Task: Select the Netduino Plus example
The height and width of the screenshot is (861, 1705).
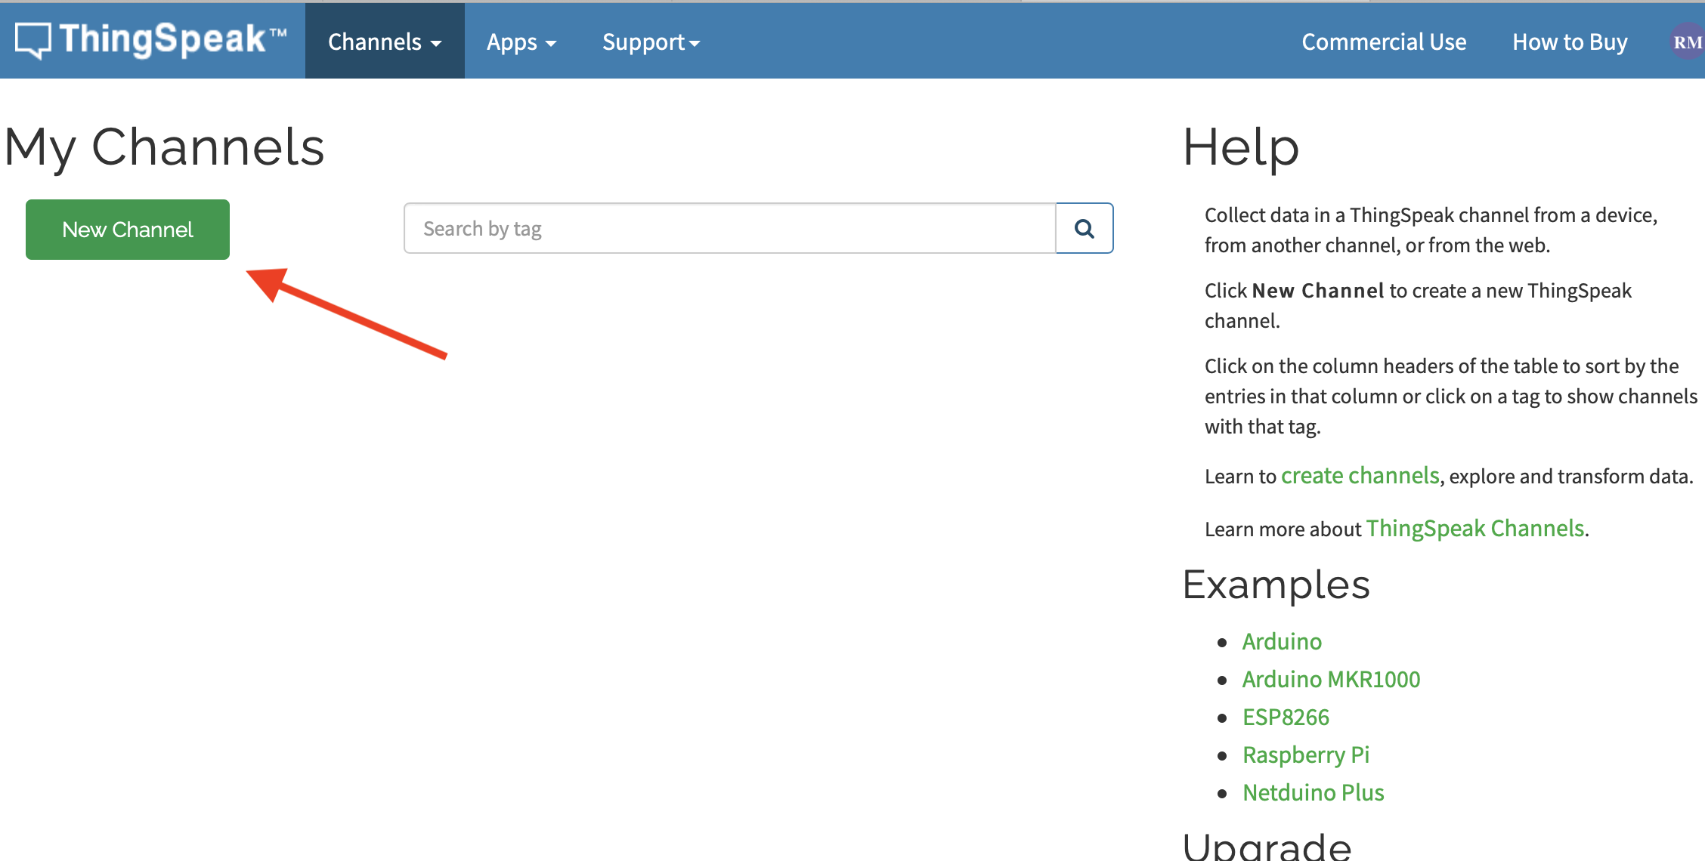Action: pyautogui.click(x=1313, y=792)
